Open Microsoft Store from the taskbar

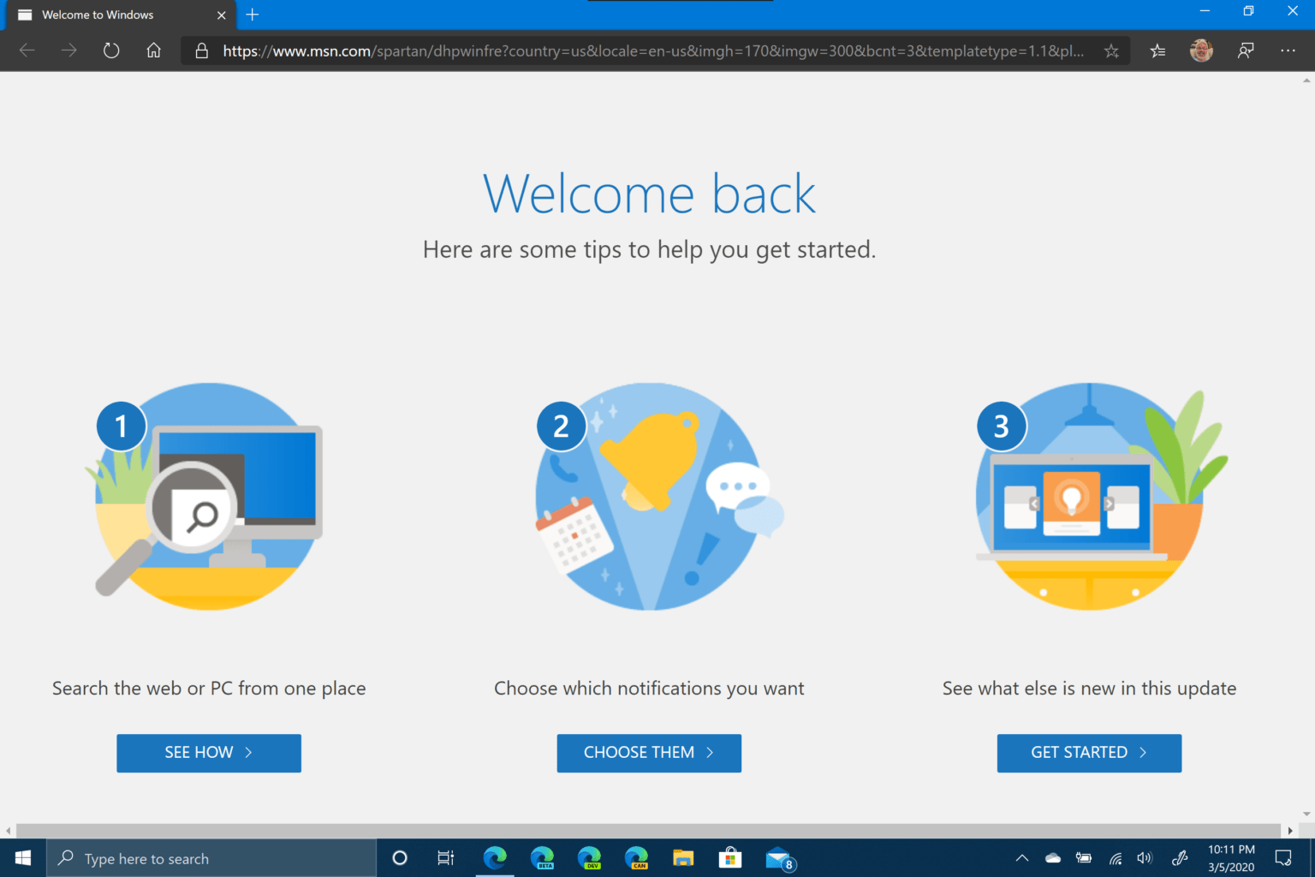pos(730,858)
